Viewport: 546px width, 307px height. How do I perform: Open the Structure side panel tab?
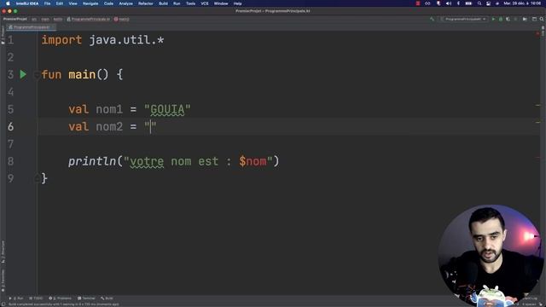tap(3, 252)
